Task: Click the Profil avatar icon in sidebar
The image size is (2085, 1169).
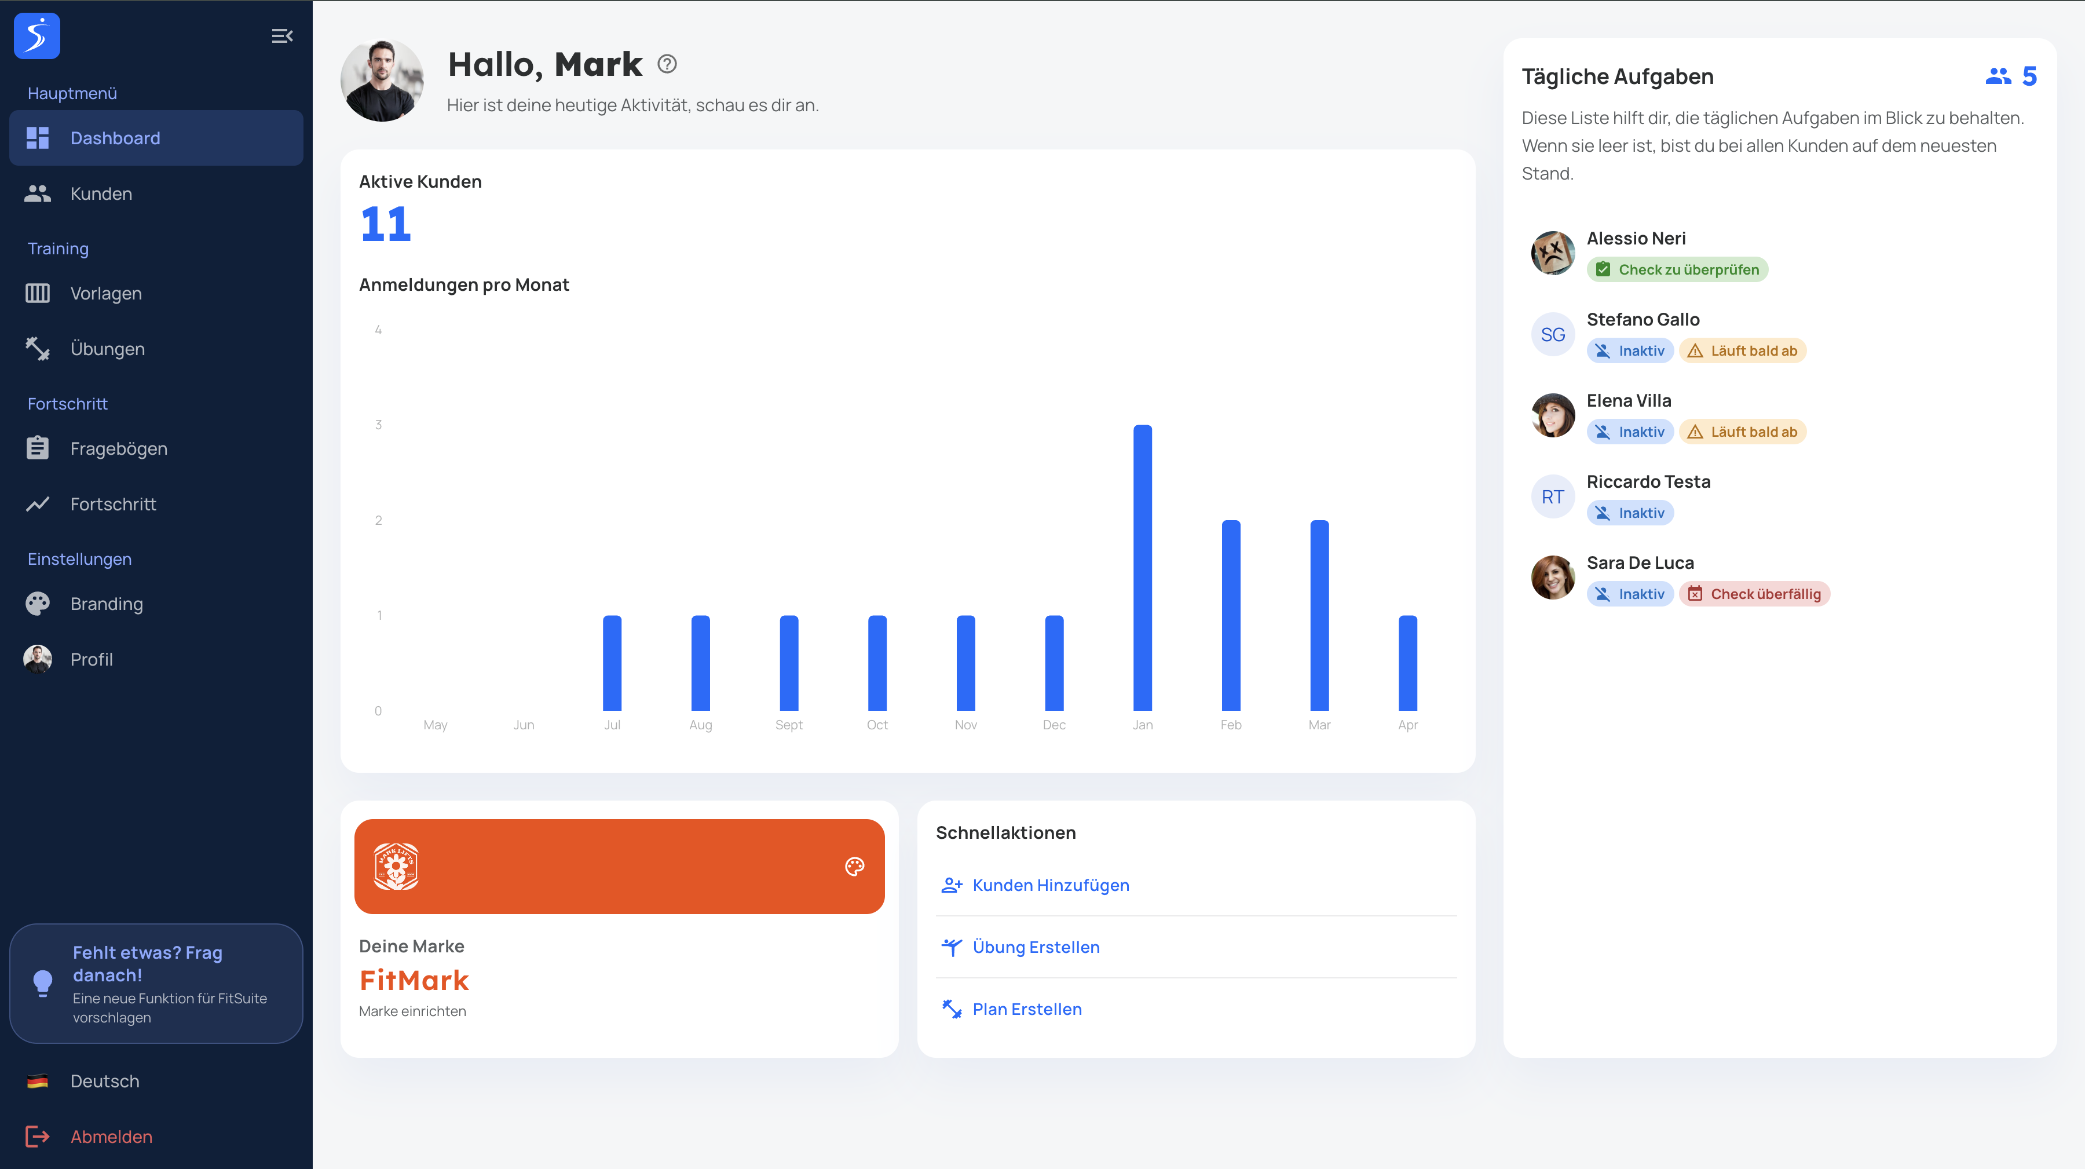Action: tap(37, 659)
